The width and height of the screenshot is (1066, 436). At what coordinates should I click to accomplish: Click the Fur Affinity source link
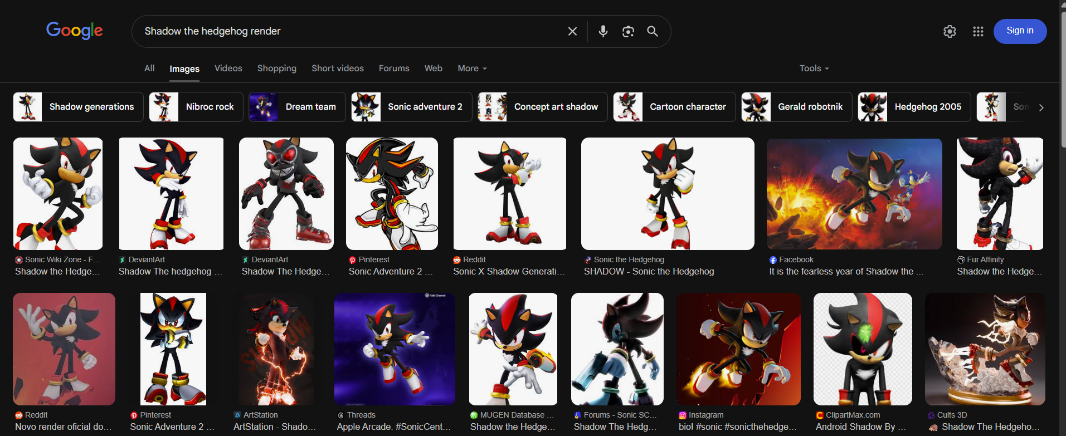pyautogui.click(x=981, y=259)
